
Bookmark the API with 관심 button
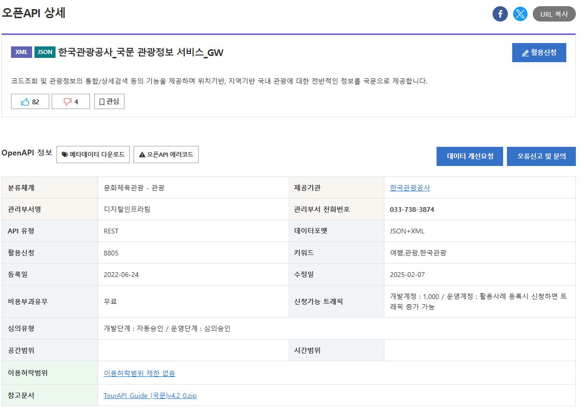(109, 101)
